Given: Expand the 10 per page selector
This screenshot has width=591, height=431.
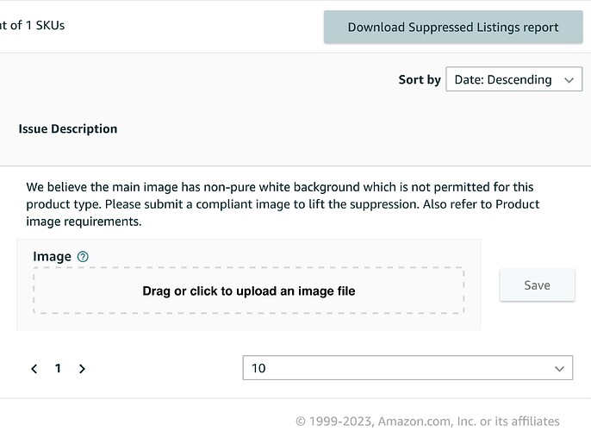Looking at the screenshot, I should tap(407, 368).
